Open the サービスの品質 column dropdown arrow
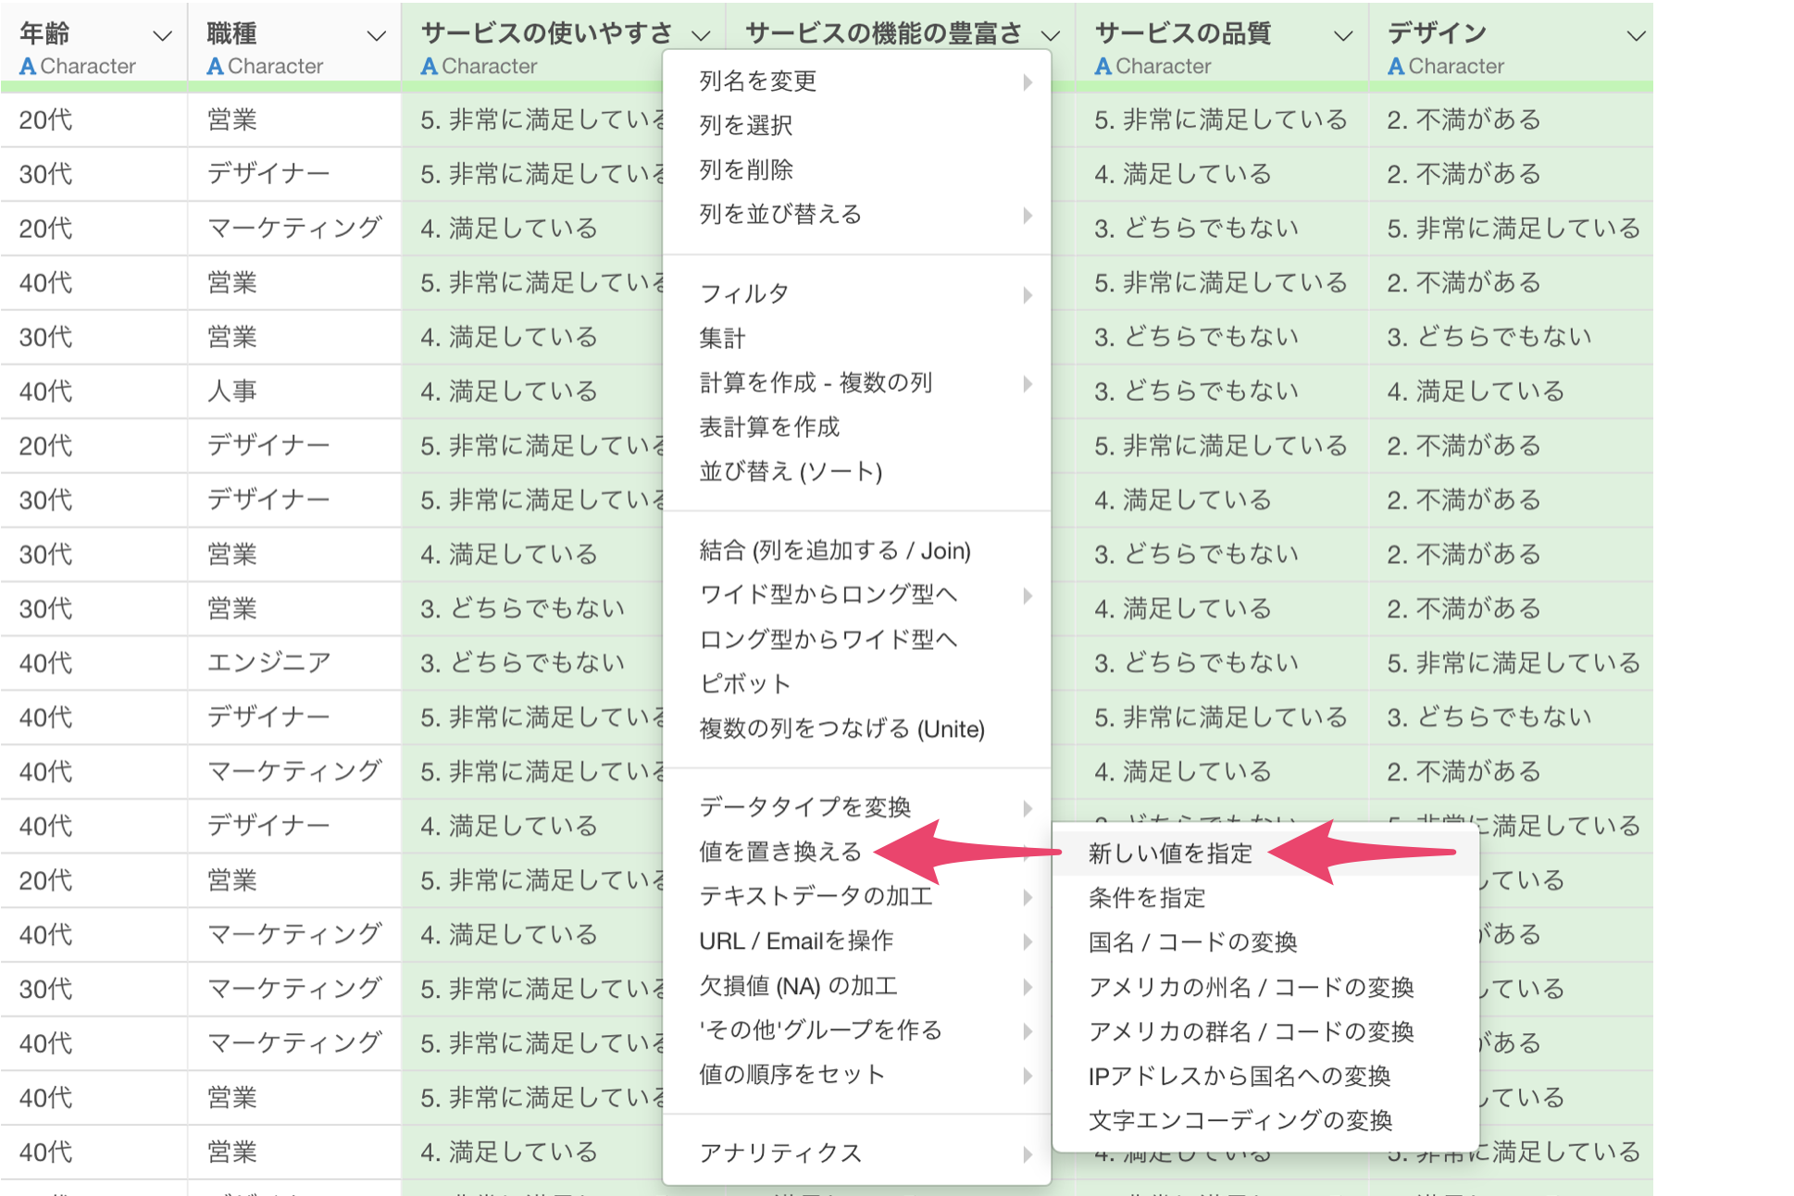 (1342, 36)
